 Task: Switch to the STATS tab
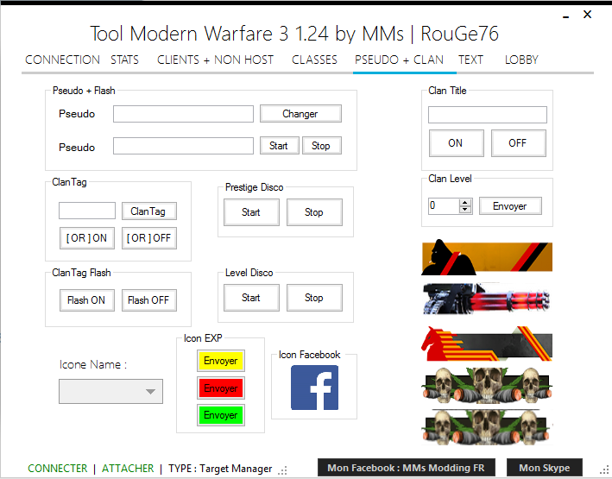point(124,60)
